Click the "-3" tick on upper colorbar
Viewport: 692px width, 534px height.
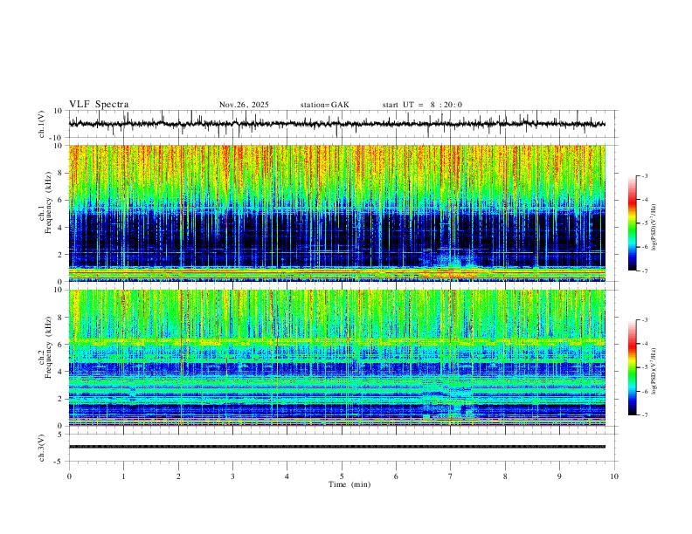pyautogui.click(x=645, y=175)
